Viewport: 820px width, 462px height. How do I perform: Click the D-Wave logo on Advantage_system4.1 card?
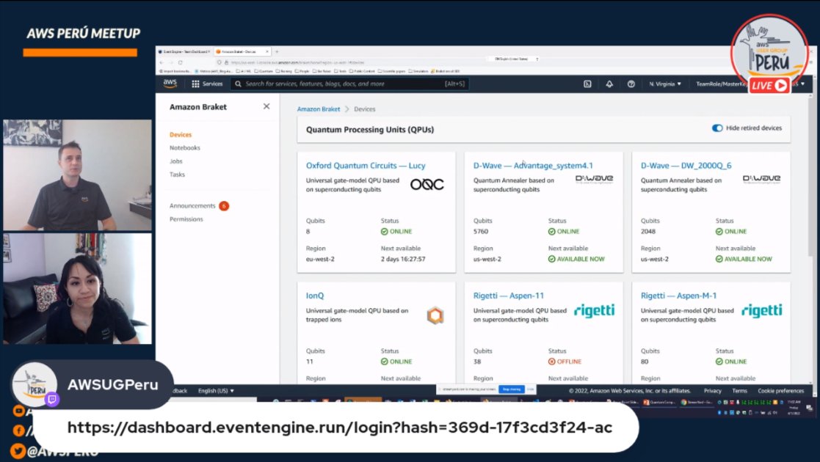[594, 179]
